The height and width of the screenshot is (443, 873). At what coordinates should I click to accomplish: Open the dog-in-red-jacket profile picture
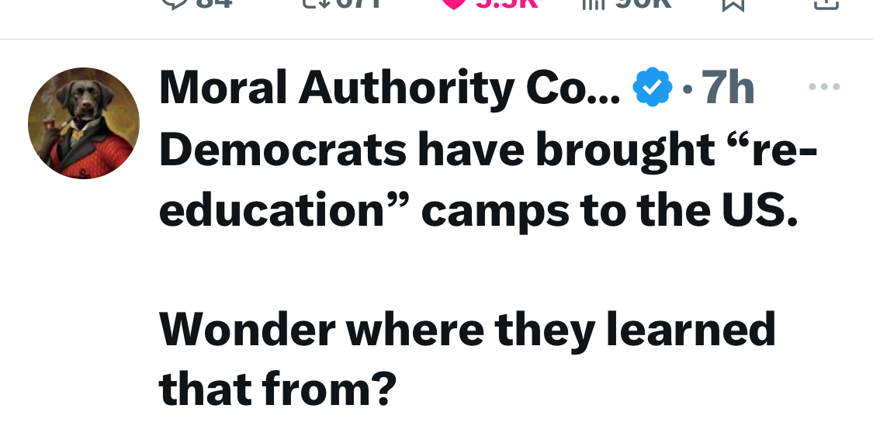[x=84, y=123]
